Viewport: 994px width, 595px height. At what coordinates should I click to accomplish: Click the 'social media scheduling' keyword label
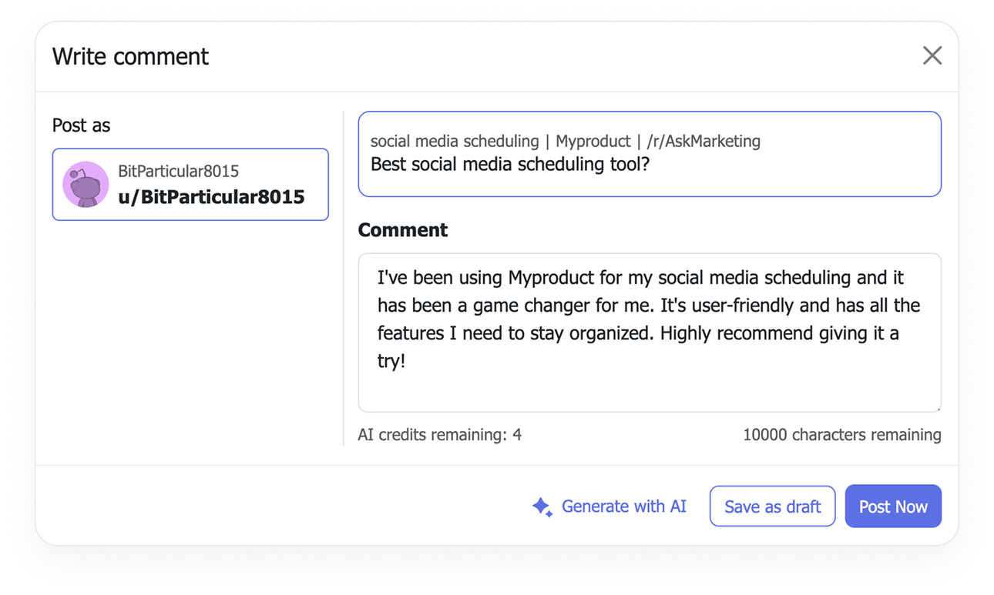tap(455, 142)
